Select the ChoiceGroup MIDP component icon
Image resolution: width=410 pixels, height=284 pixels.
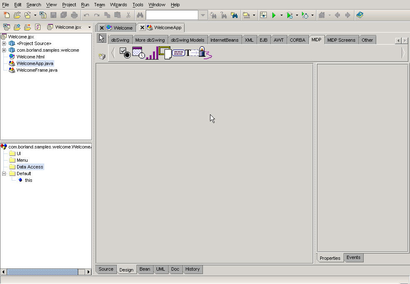[x=125, y=53]
